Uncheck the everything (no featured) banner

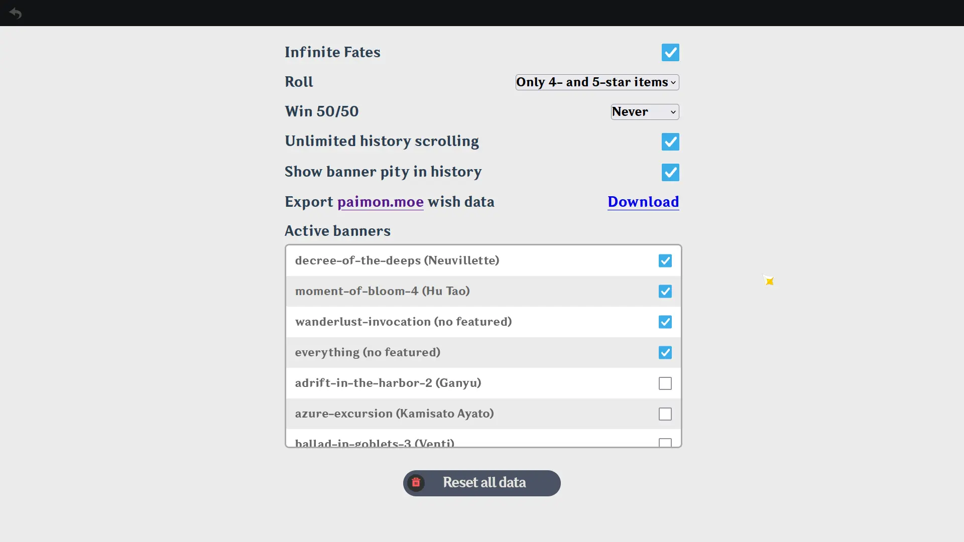(665, 353)
